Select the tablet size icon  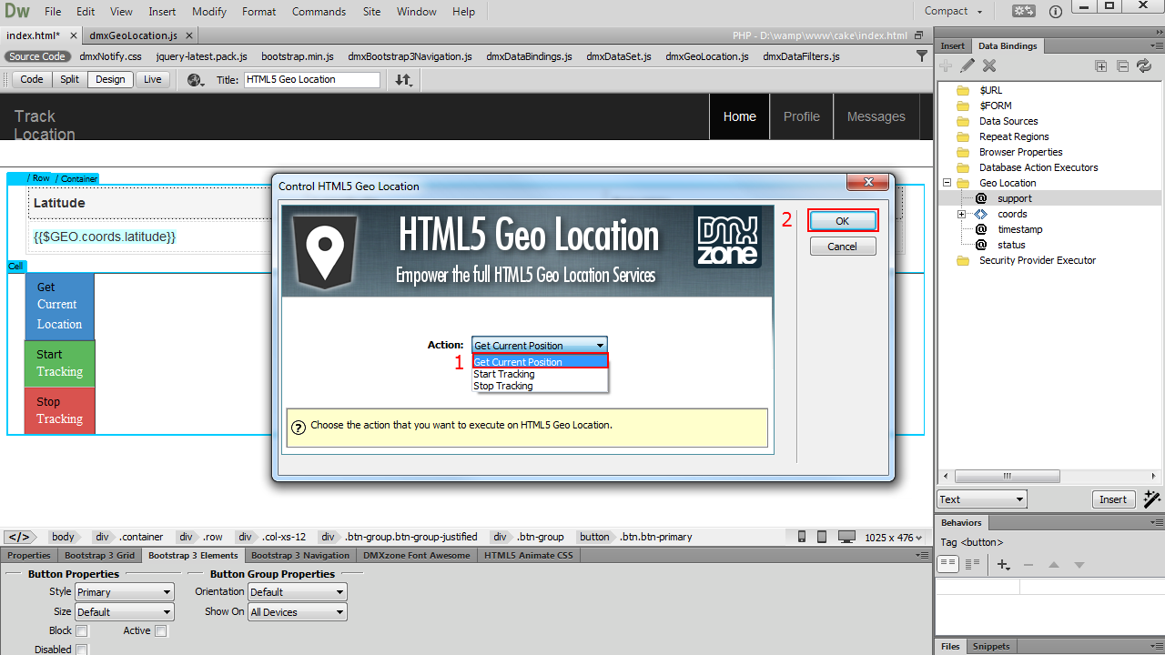pyautogui.click(x=822, y=537)
